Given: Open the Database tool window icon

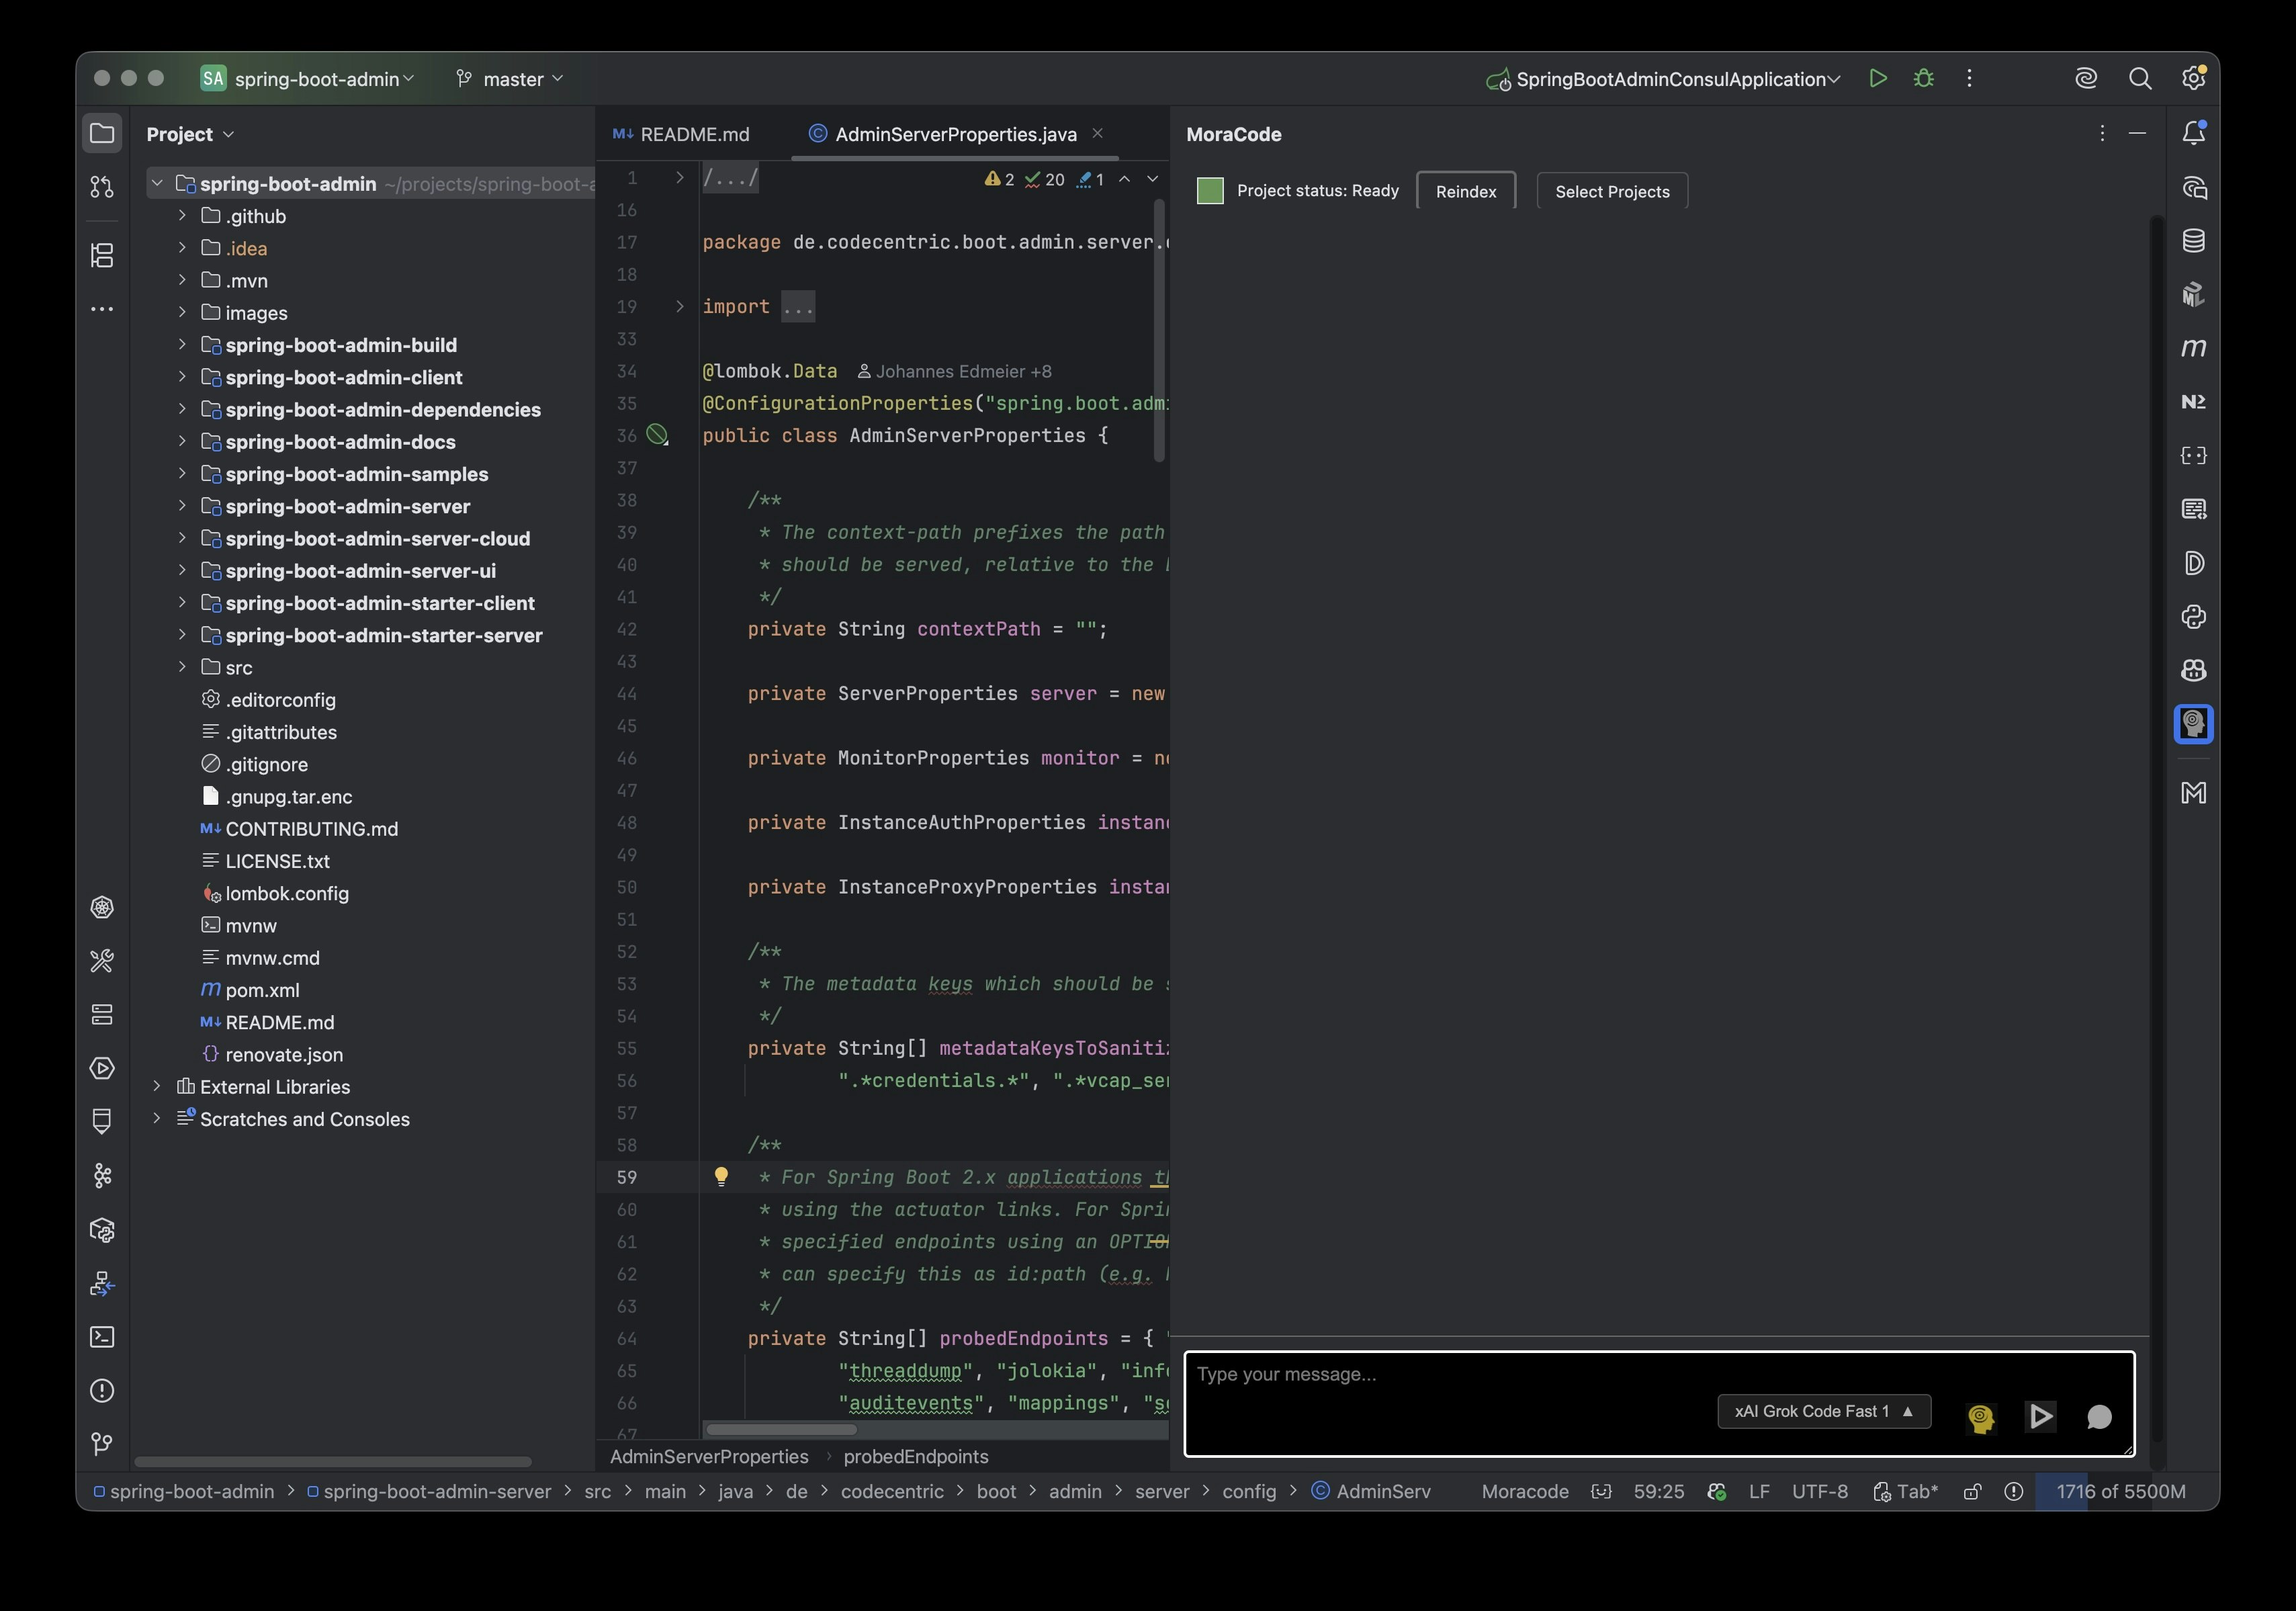Looking at the screenshot, I should 2193,241.
